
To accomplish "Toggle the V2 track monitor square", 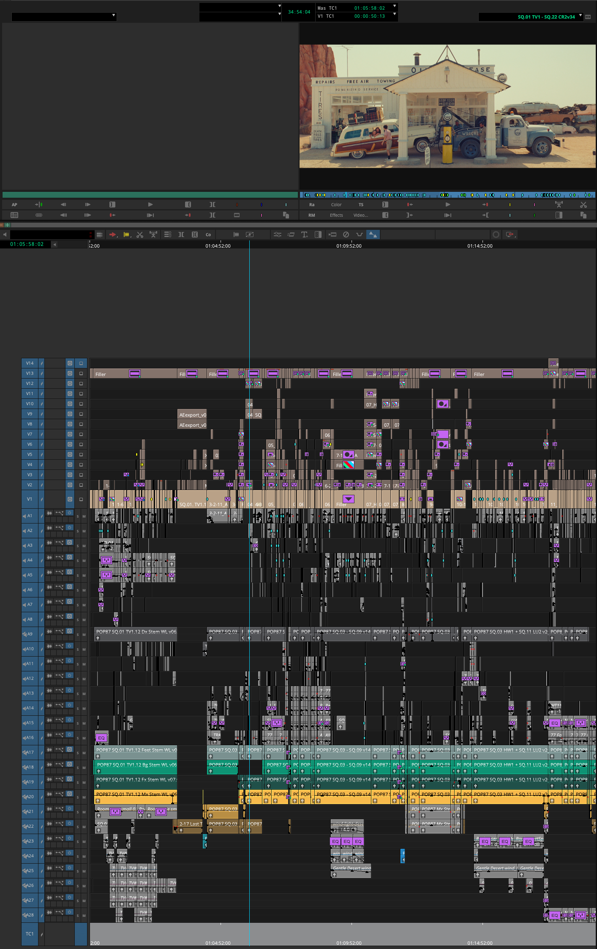I will [x=81, y=485].
